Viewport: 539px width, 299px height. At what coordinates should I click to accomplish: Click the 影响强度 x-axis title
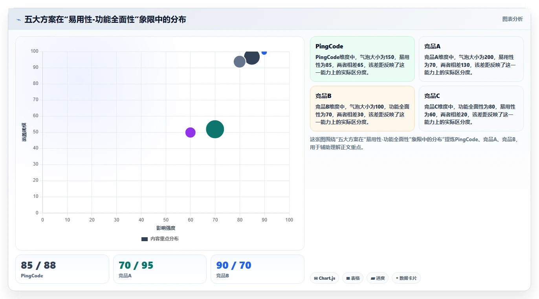166,228
